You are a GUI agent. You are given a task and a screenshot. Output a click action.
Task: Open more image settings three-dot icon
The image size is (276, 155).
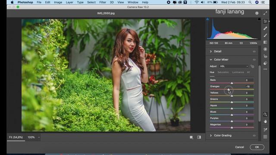(x=265, y=69)
